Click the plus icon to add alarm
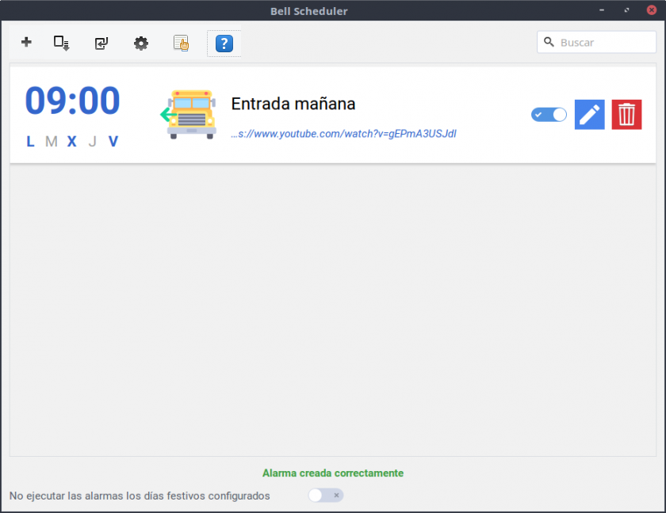 tap(26, 43)
